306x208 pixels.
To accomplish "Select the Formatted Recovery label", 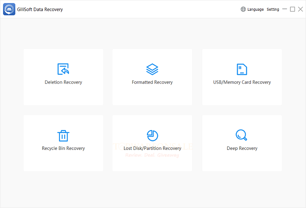I will [152, 82].
